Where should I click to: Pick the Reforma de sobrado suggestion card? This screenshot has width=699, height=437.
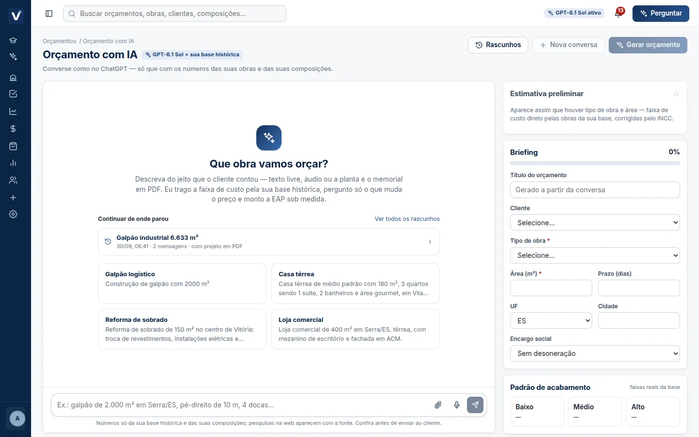(182, 329)
